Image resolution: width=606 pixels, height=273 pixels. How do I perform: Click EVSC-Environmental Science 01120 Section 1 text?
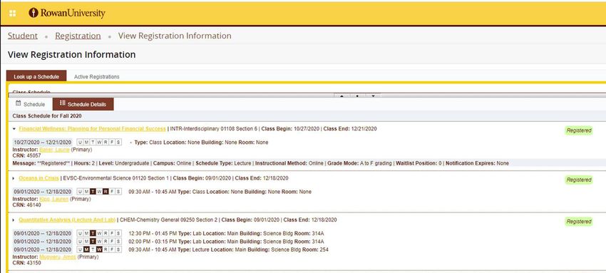click(115, 178)
